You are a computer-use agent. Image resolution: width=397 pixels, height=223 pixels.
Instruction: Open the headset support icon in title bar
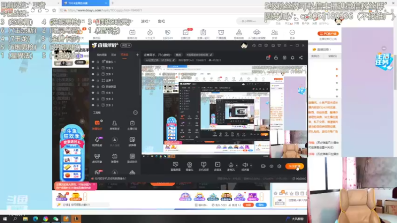click(x=254, y=46)
